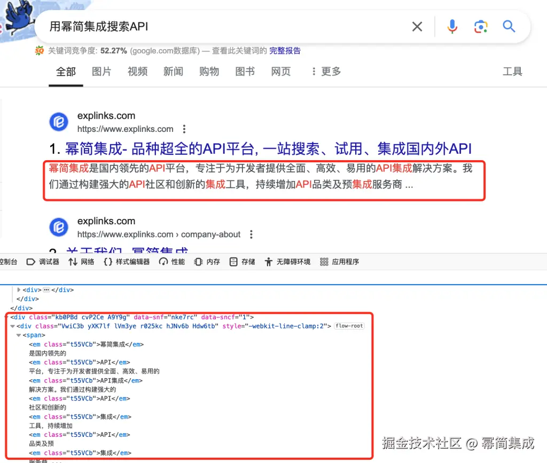Click the blue magnifier search icon
This screenshot has height=463, width=547.
(x=509, y=27)
